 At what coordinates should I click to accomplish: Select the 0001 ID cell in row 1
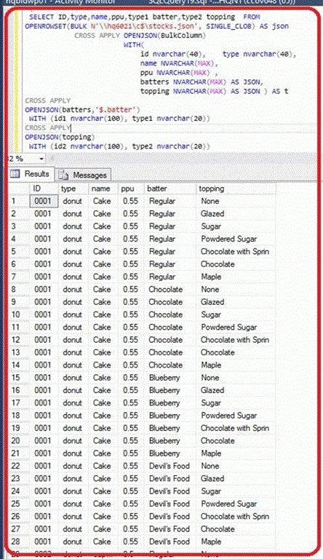click(44, 201)
